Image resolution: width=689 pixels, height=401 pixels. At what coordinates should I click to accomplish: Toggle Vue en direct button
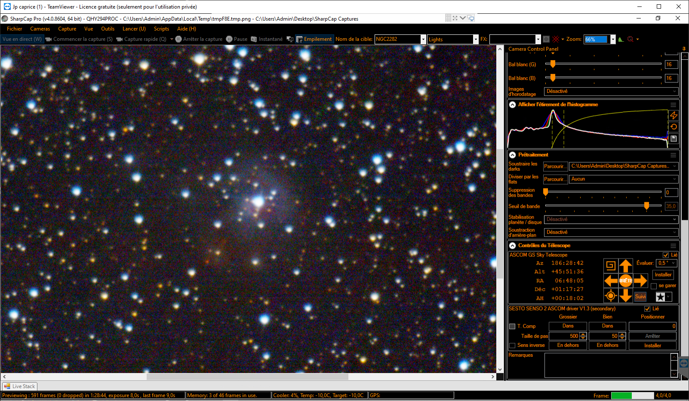(22, 39)
